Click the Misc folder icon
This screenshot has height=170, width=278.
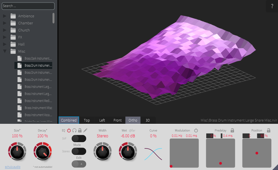13,51
